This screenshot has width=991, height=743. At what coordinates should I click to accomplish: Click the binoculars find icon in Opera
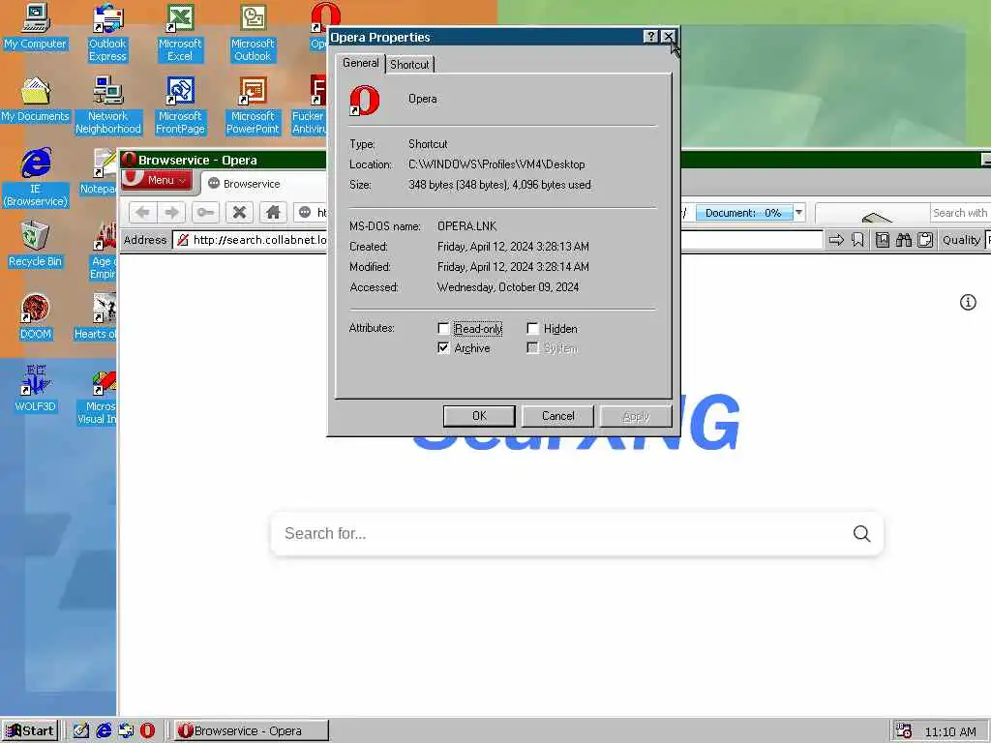coord(904,240)
